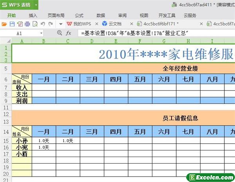Click the export to PDF icon
This screenshot has height=182, width=235.
tap(20, 24)
